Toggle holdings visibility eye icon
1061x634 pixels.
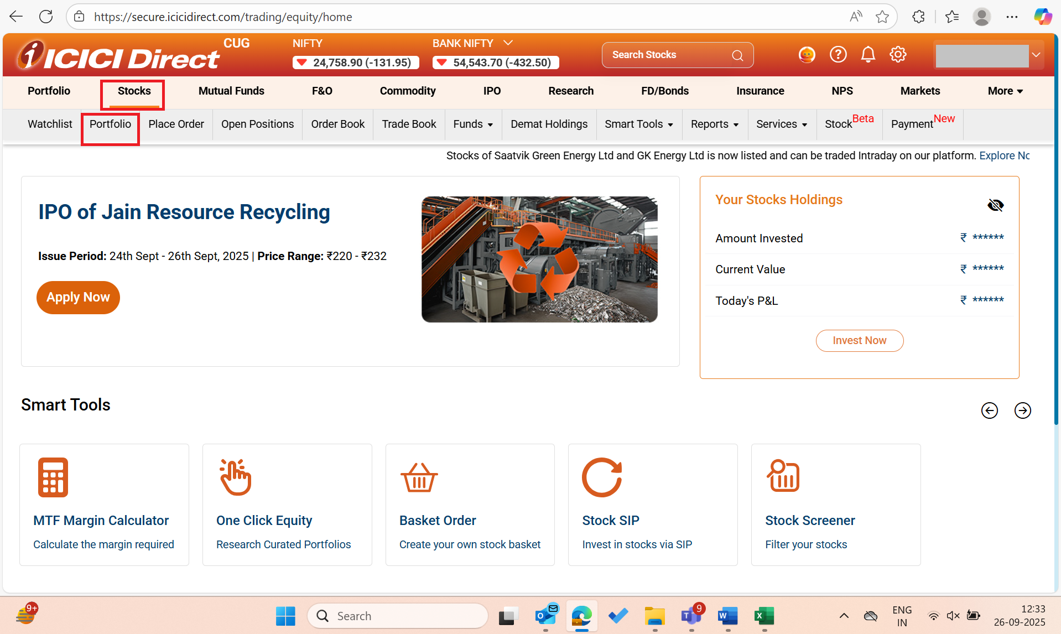pos(995,205)
